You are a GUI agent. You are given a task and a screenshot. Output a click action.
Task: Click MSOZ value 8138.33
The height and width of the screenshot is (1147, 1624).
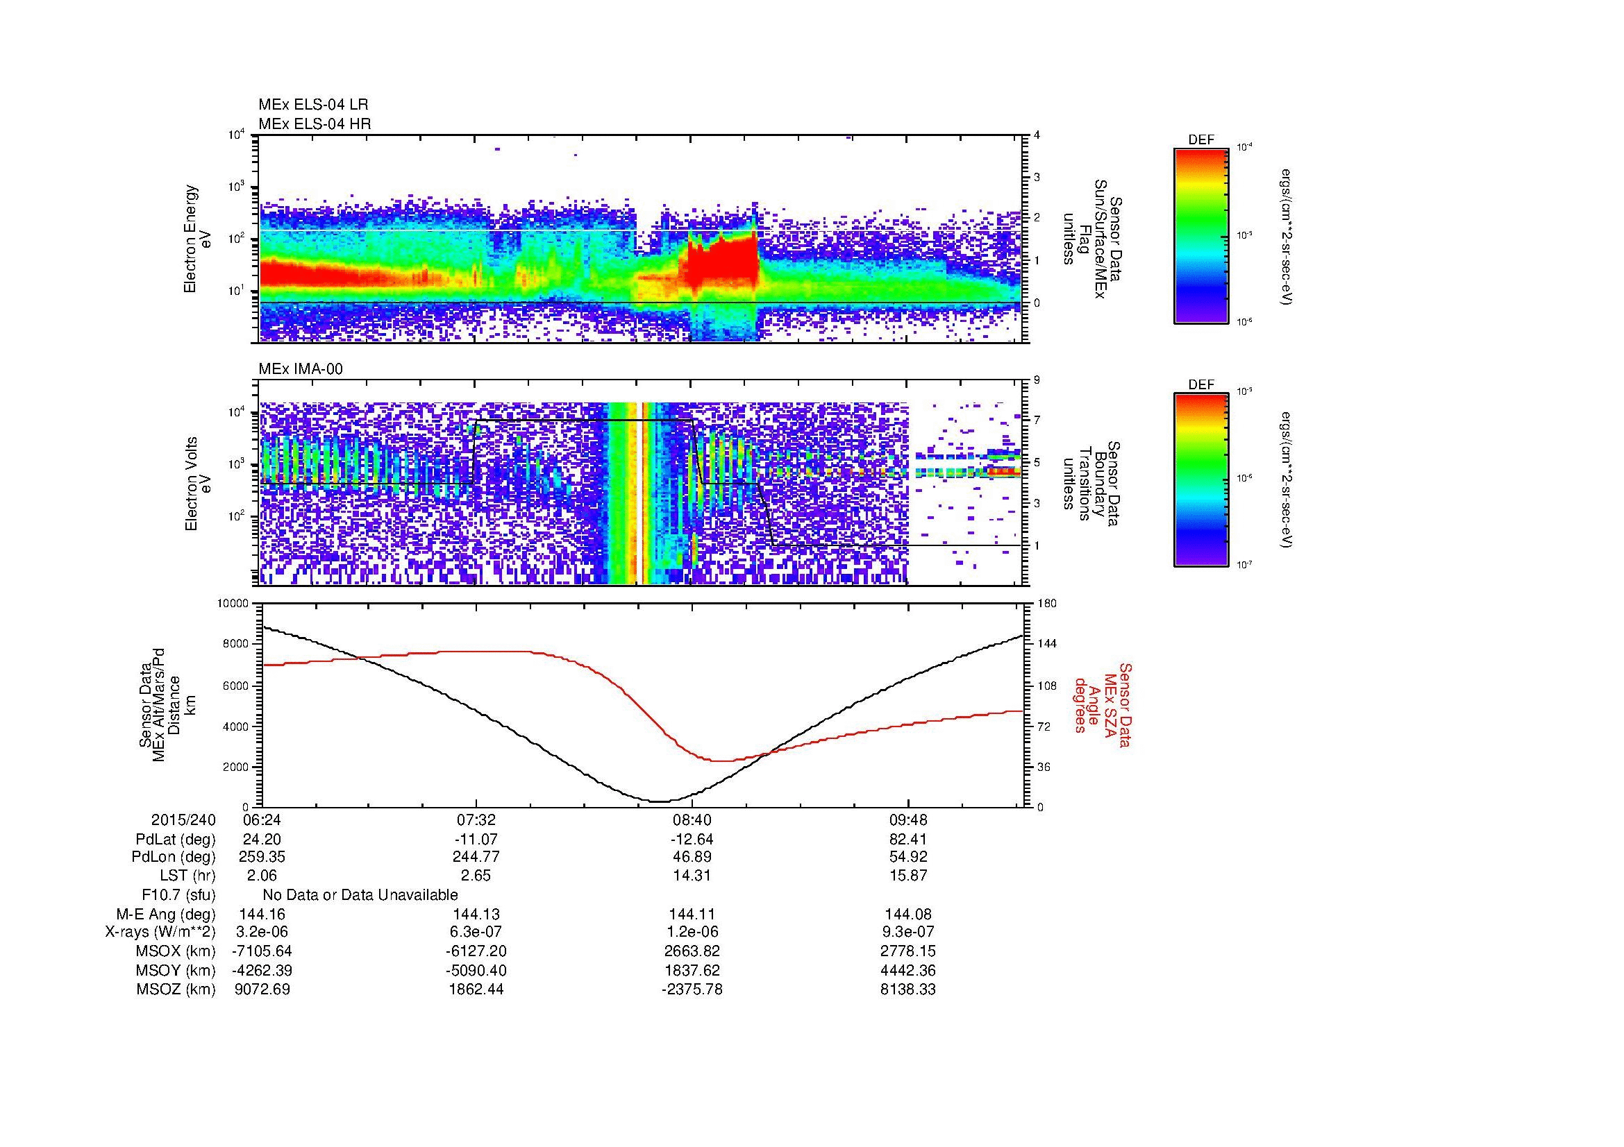907,989
